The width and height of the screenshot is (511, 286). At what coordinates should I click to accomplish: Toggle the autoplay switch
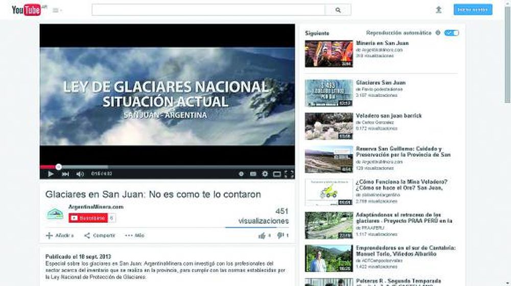click(451, 33)
